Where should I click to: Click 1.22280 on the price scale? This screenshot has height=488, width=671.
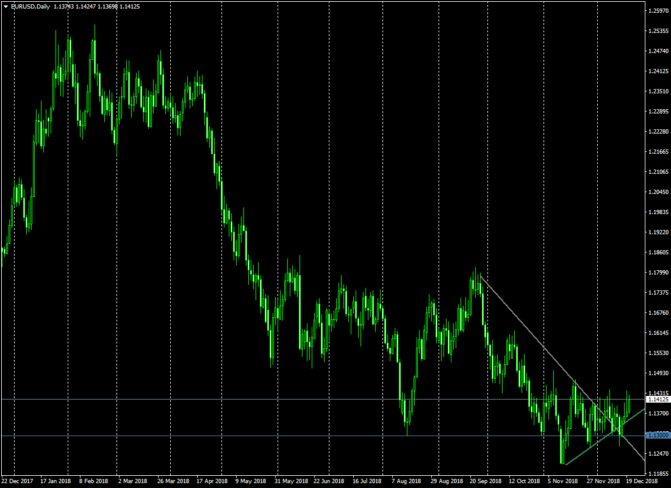[658, 132]
